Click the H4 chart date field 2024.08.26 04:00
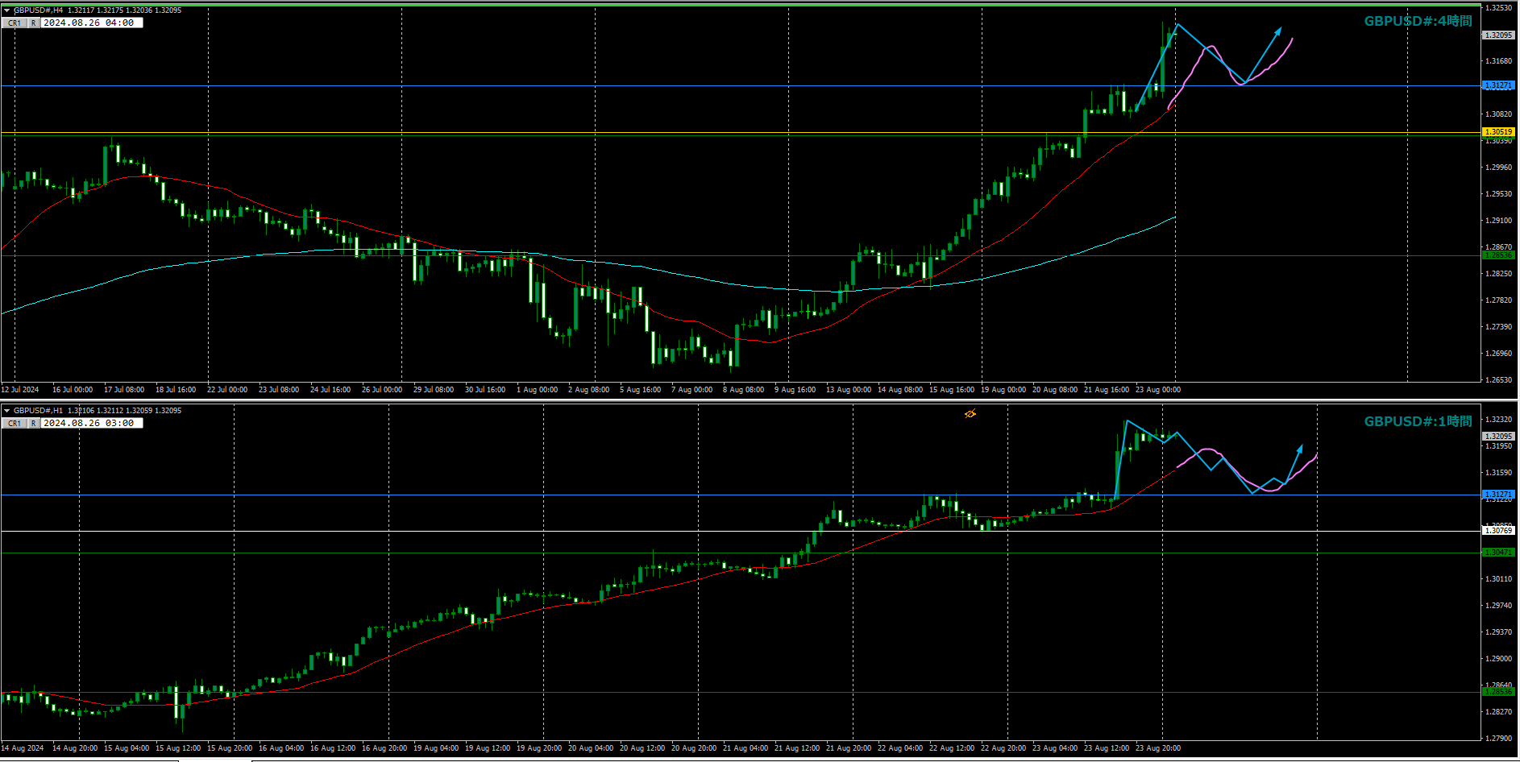This screenshot has width=1520, height=762. tap(91, 23)
